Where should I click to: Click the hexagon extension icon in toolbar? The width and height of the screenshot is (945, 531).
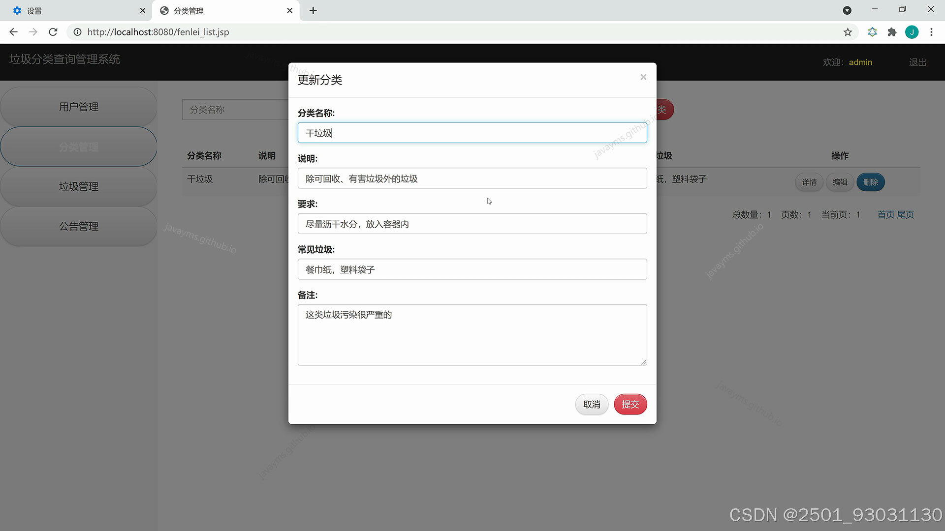(872, 32)
